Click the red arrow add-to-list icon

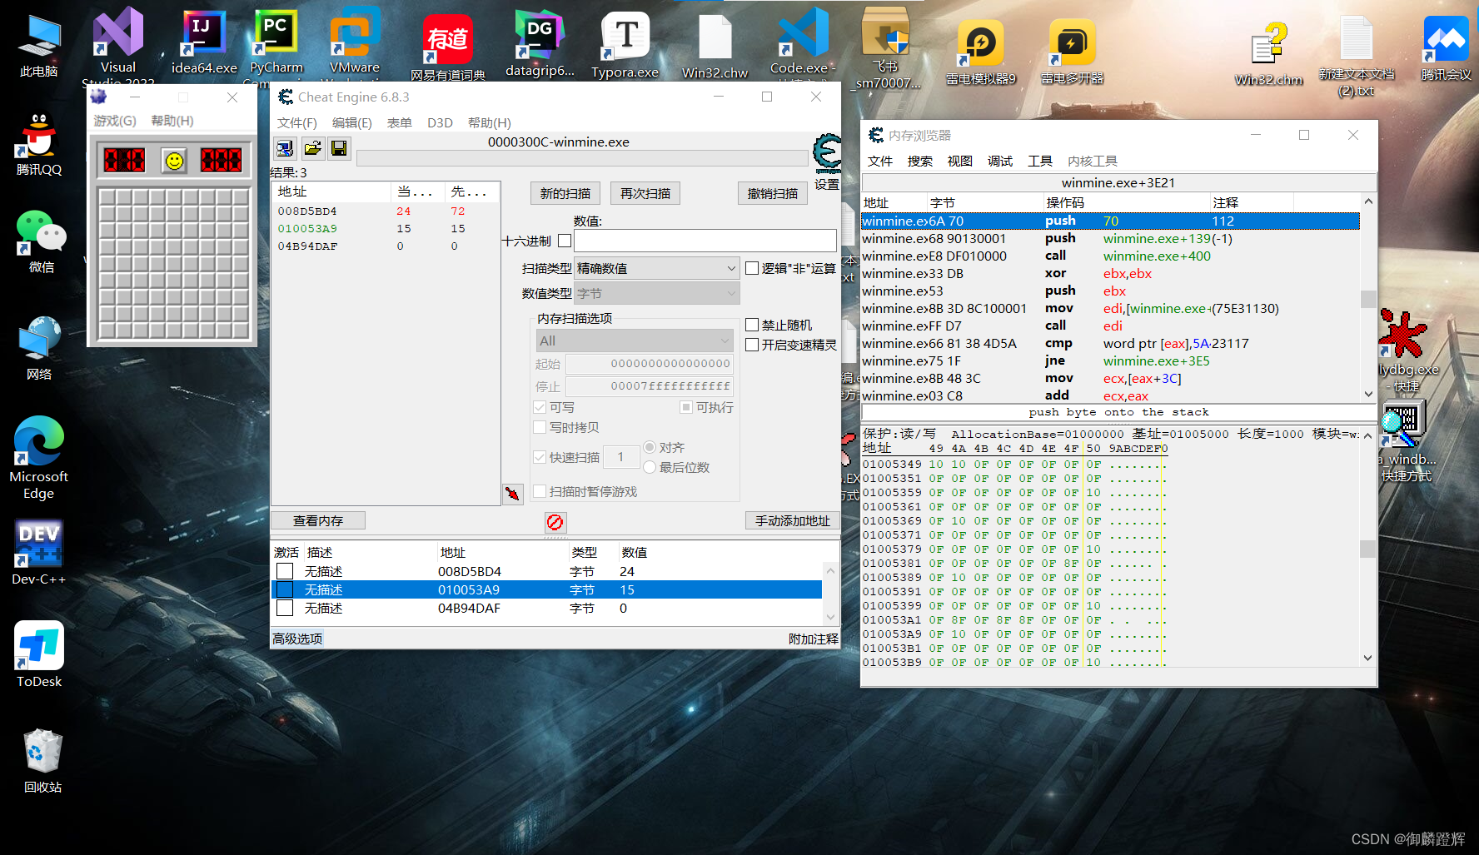(x=513, y=494)
